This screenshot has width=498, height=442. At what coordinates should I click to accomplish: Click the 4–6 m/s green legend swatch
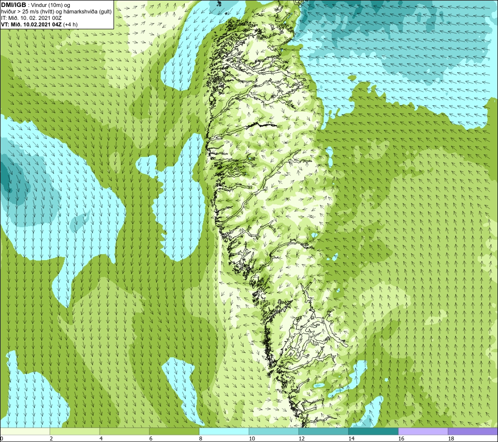pos(124,432)
